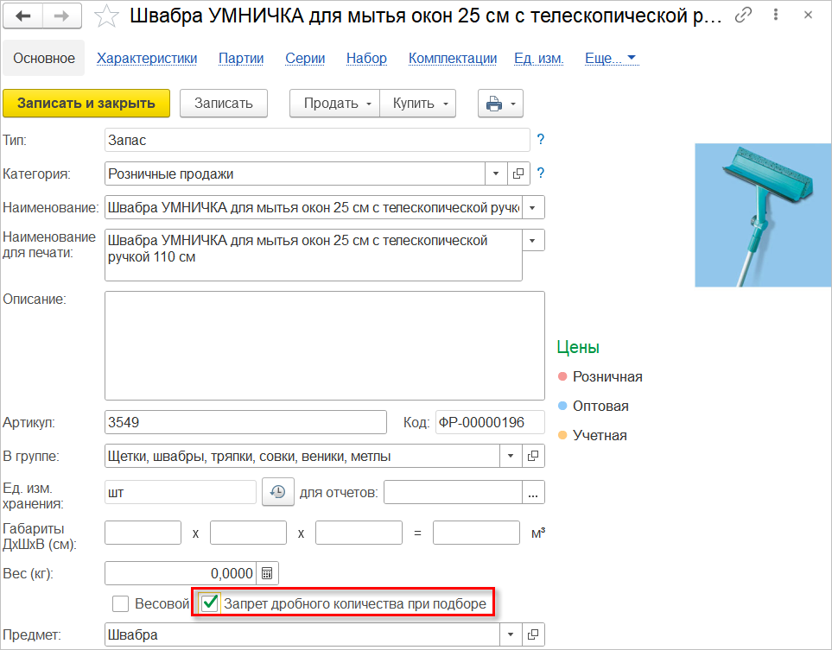The image size is (832, 650).
Task: Add item to favorites with star icon
Action: [x=106, y=16]
